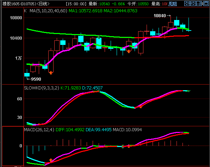Select the MA(5,10,20,40,60) indicator label

(48, 11)
